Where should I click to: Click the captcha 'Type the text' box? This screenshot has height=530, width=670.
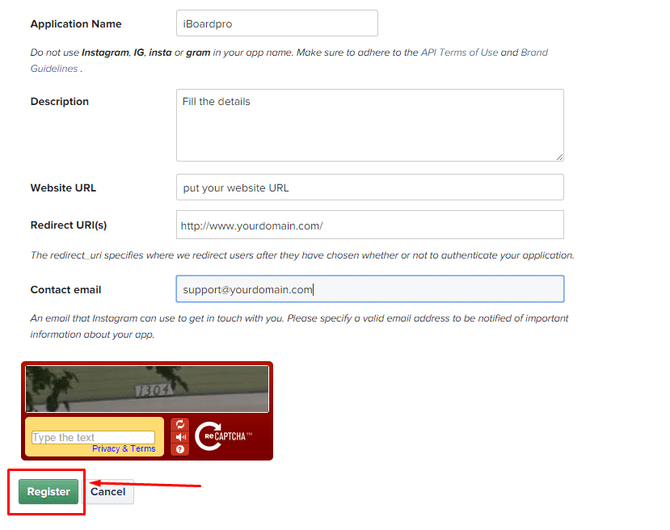(x=93, y=437)
